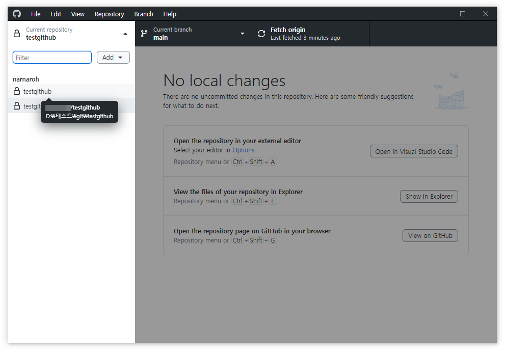The image size is (506, 351).
Task: Open the Edit menu
Action: click(56, 14)
